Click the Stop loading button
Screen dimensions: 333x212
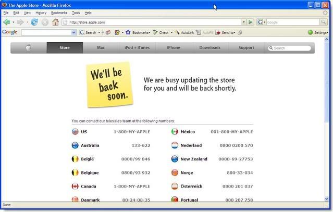click(x=45, y=22)
